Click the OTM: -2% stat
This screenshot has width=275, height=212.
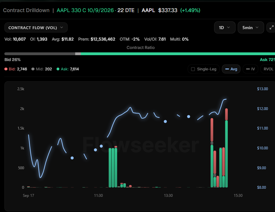click(130, 39)
